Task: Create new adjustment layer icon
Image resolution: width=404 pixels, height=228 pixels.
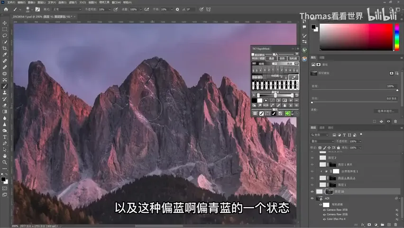Action: [376, 225]
